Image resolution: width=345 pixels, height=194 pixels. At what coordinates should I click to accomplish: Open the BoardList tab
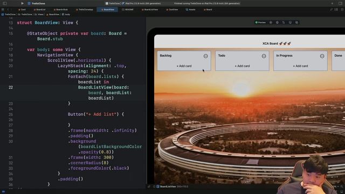tap(39, 10)
